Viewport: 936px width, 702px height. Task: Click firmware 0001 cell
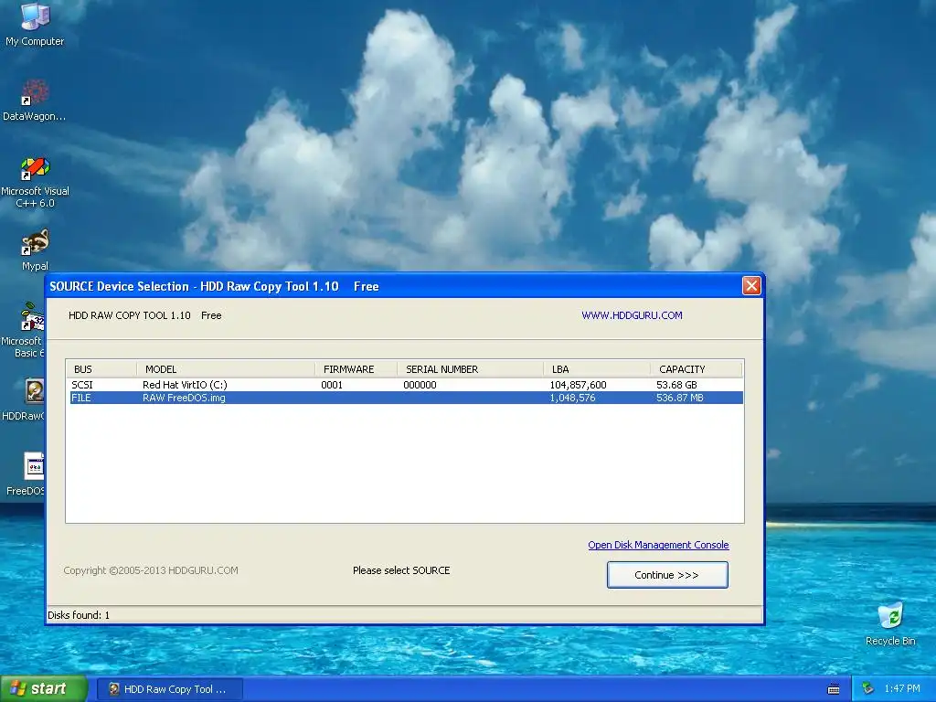[332, 385]
